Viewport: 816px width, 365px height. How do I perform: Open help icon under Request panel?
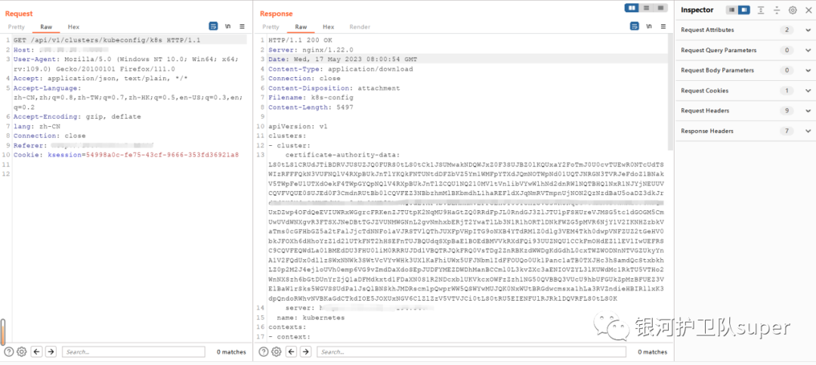(x=8, y=352)
